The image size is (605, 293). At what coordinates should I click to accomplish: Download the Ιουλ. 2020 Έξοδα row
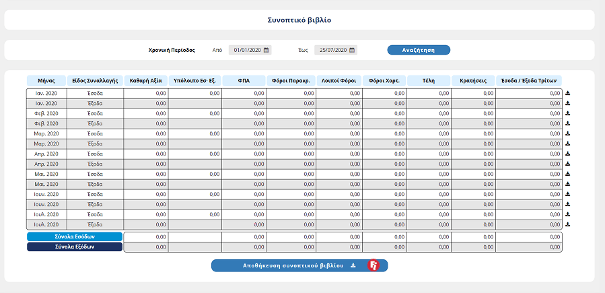(x=567, y=224)
